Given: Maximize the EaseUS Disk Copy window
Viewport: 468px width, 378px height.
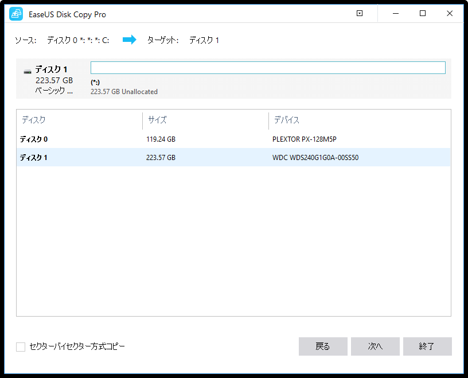Looking at the screenshot, I should point(423,13).
